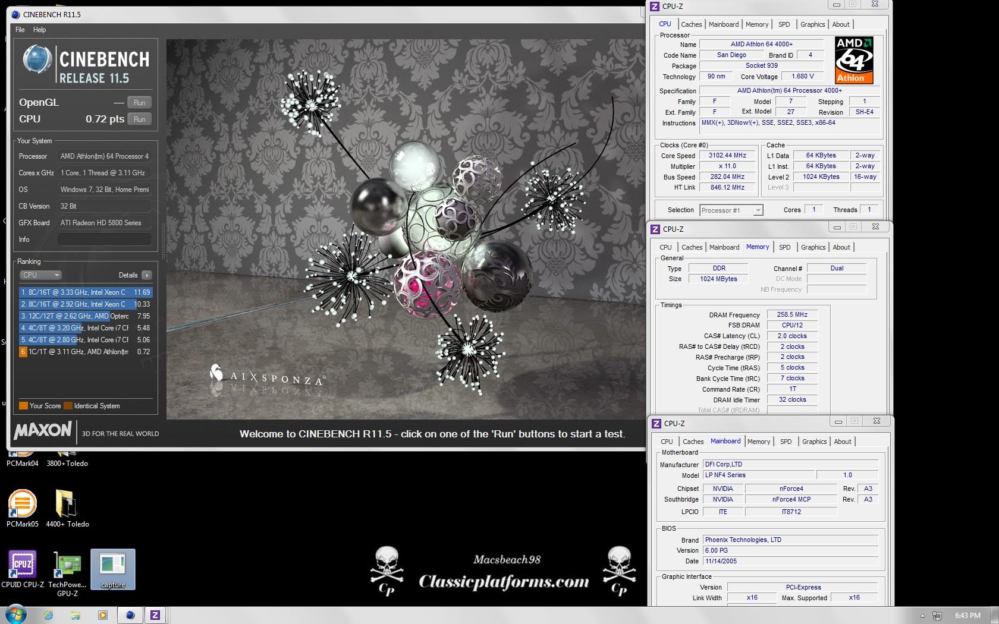Click DRAM Frequency value 258.5 MHz

coord(792,315)
